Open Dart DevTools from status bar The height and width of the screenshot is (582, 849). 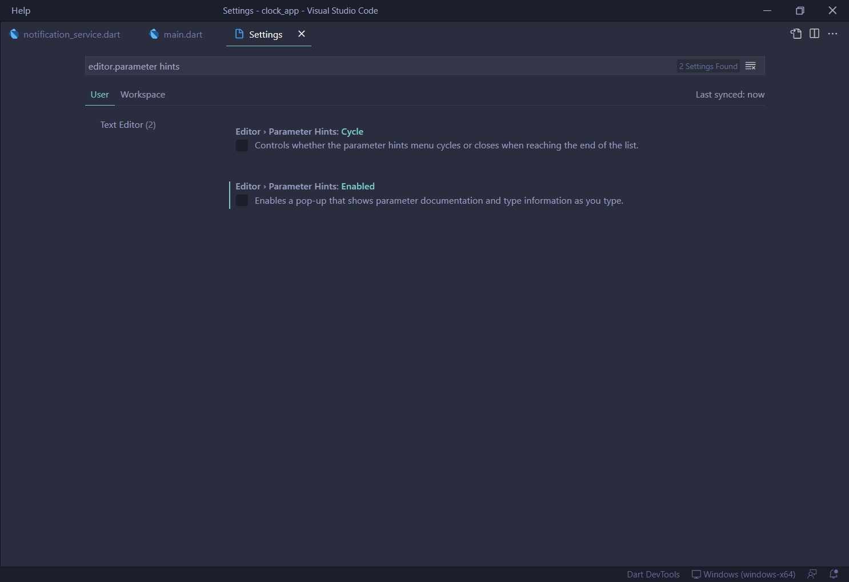click(653, 575)
